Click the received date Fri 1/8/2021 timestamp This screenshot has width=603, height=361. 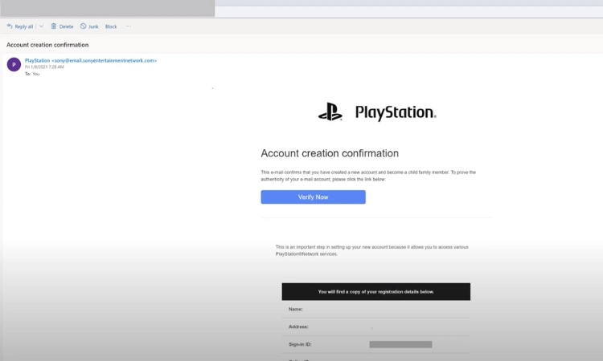[43, 67]
